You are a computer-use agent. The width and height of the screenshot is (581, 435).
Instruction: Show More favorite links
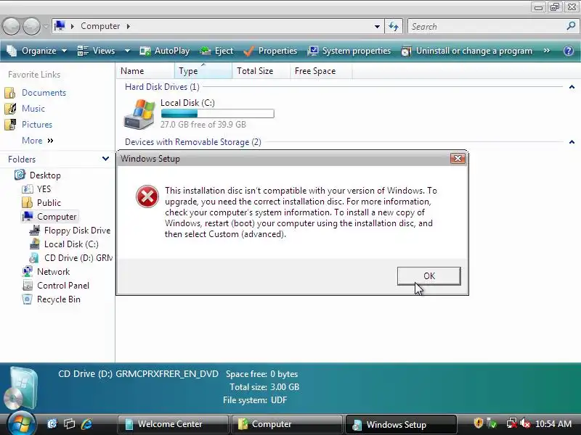38,141
